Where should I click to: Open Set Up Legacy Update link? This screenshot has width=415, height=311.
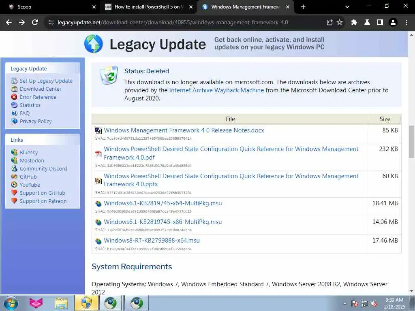pyautogui.click(x=46, y=81)
